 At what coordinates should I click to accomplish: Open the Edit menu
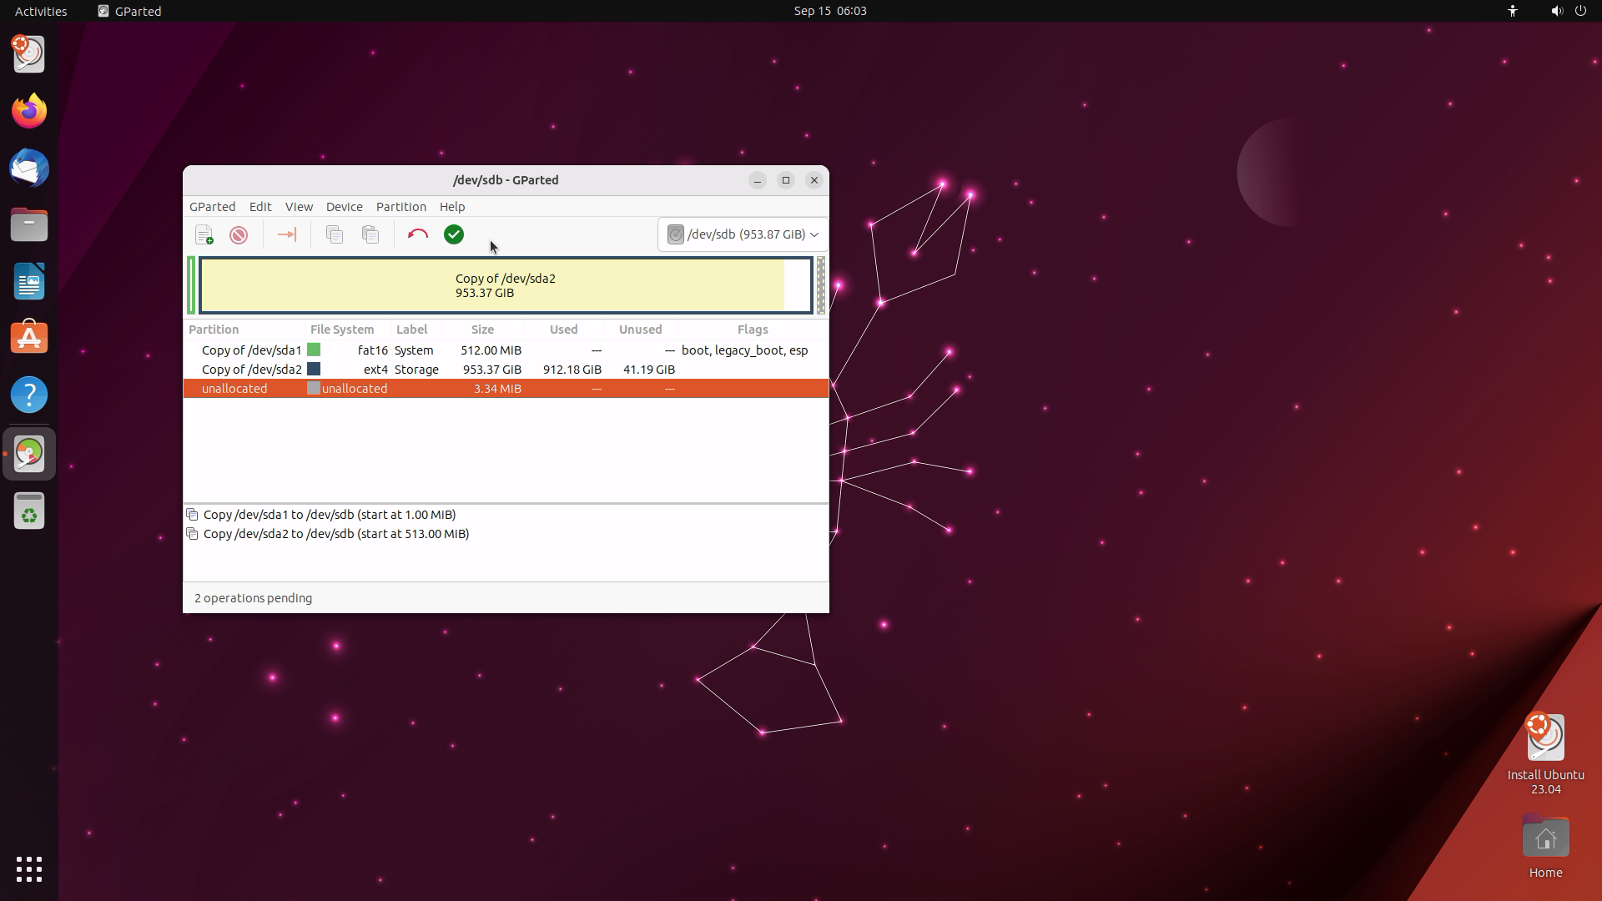coord(260,207)
